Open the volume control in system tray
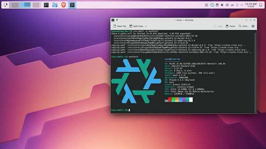Viewport: 266px width, 149px height. click(x=222, y=5)
